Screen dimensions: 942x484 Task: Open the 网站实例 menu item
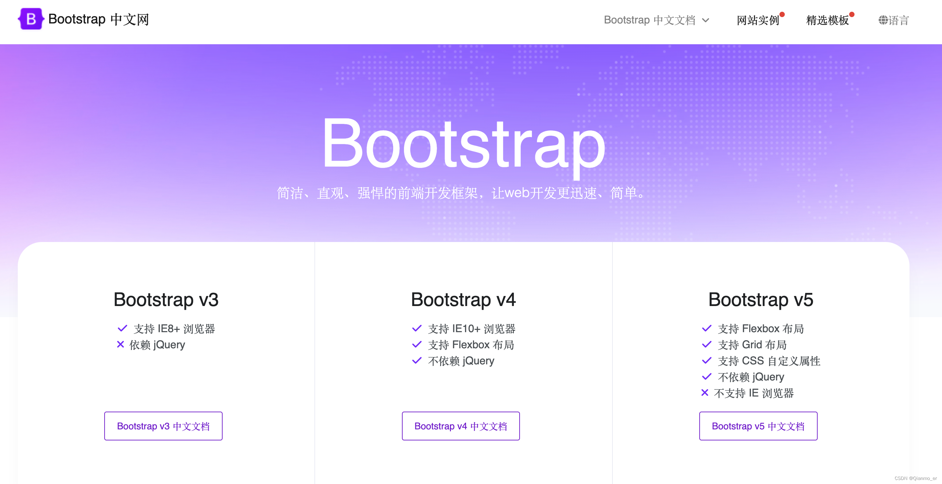click(758, 20)
